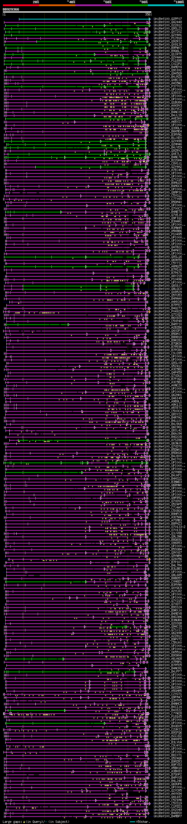Viewport: 187px width, 824px height.
Task: Select hit label UniRef100_Q9SL23
Action: 168,28
